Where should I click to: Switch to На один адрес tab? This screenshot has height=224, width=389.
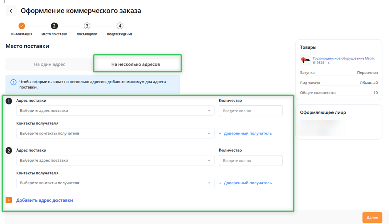(49, 64)
